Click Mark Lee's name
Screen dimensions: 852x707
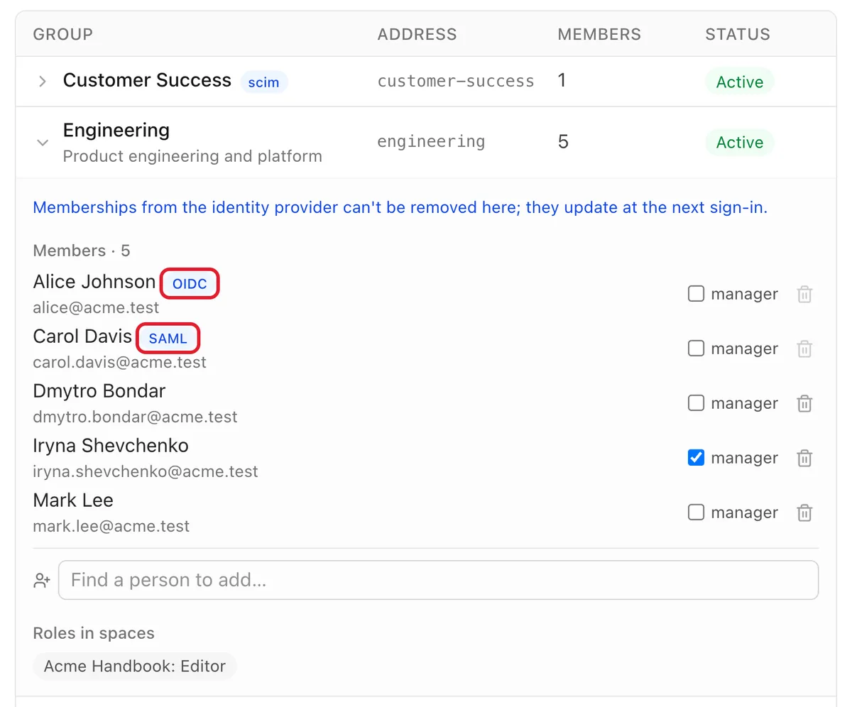pyautogui.click(x=73, y=500)
